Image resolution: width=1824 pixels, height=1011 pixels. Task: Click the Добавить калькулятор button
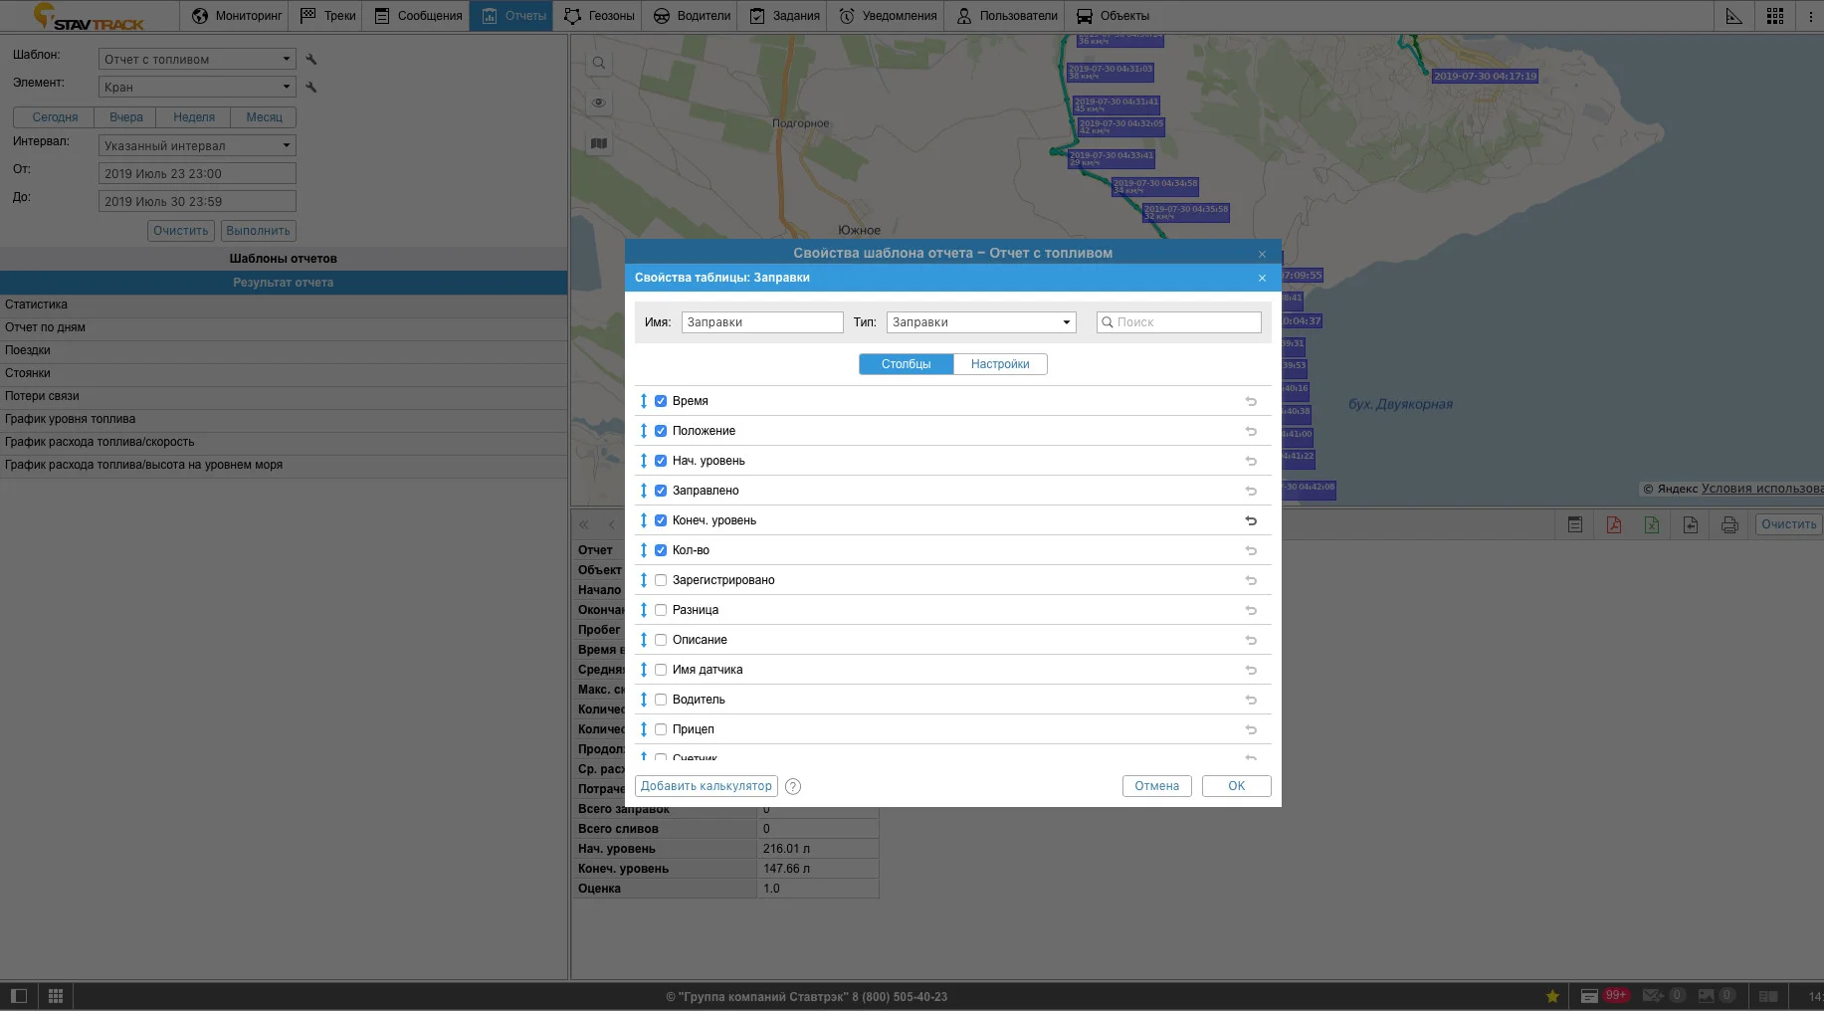pyautogui.click(x=706, y=786)
